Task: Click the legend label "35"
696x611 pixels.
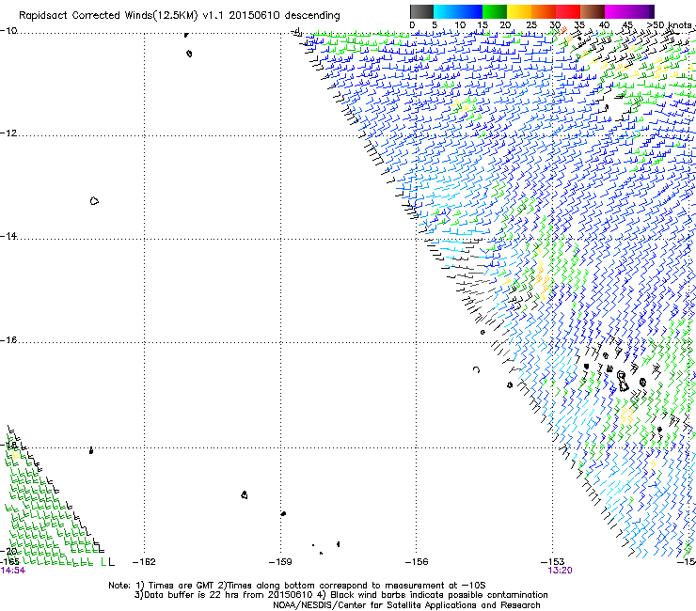Action: [x=579, y=25]
